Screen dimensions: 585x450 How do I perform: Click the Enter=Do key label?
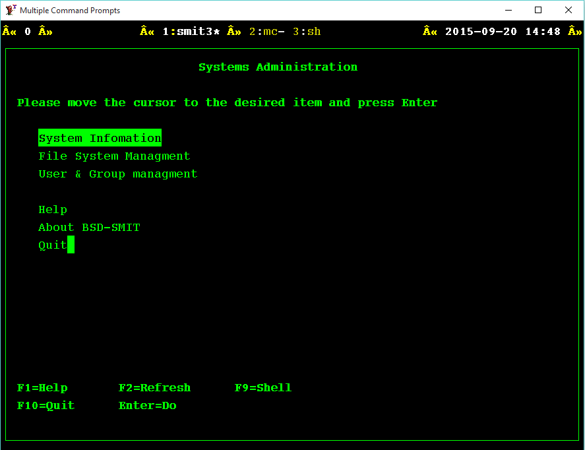pos(147,406)
